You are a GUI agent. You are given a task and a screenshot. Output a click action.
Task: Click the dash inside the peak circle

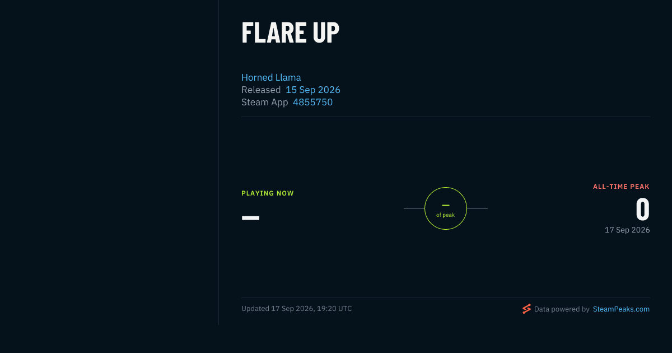[446, 206]
